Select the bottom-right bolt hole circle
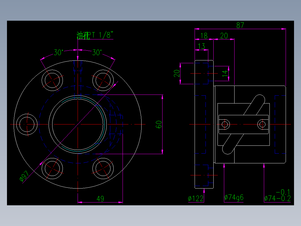Viewport: 301px width, 226px height. [x=103, y=168]
